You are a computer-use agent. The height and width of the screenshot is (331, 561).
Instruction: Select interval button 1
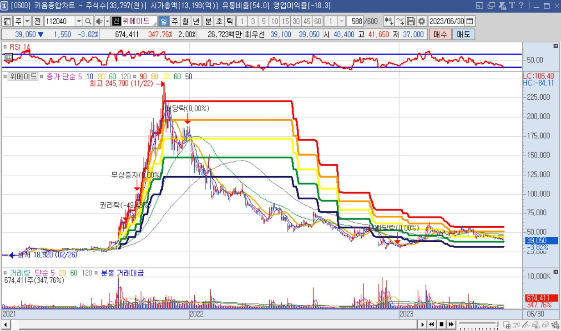[243, 21]
